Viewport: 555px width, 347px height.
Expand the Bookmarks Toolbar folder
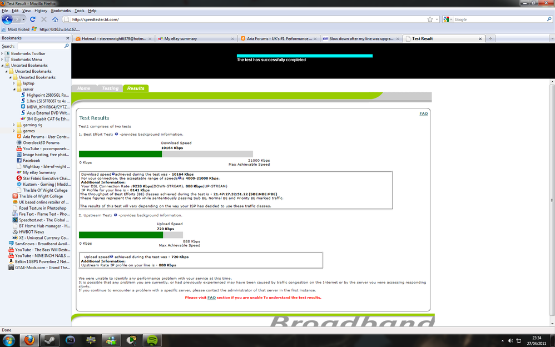click(x=2, y=53)
